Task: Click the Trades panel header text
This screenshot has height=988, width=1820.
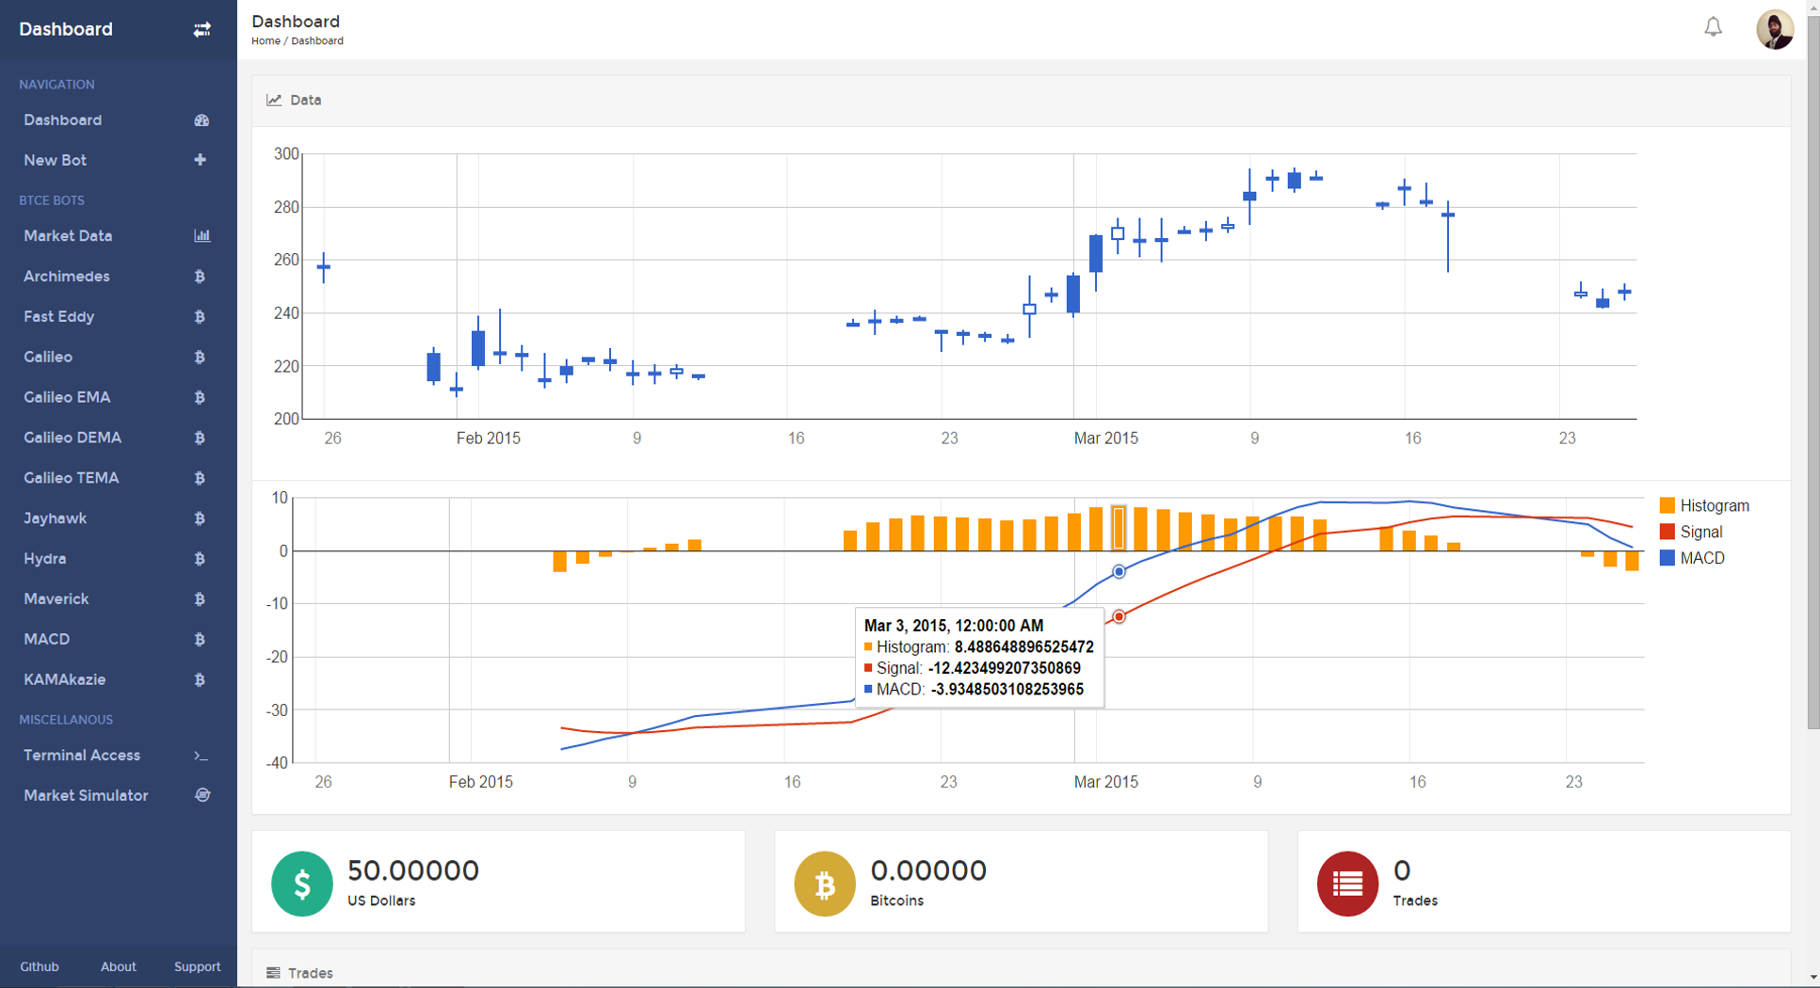Action: point(311,973)
